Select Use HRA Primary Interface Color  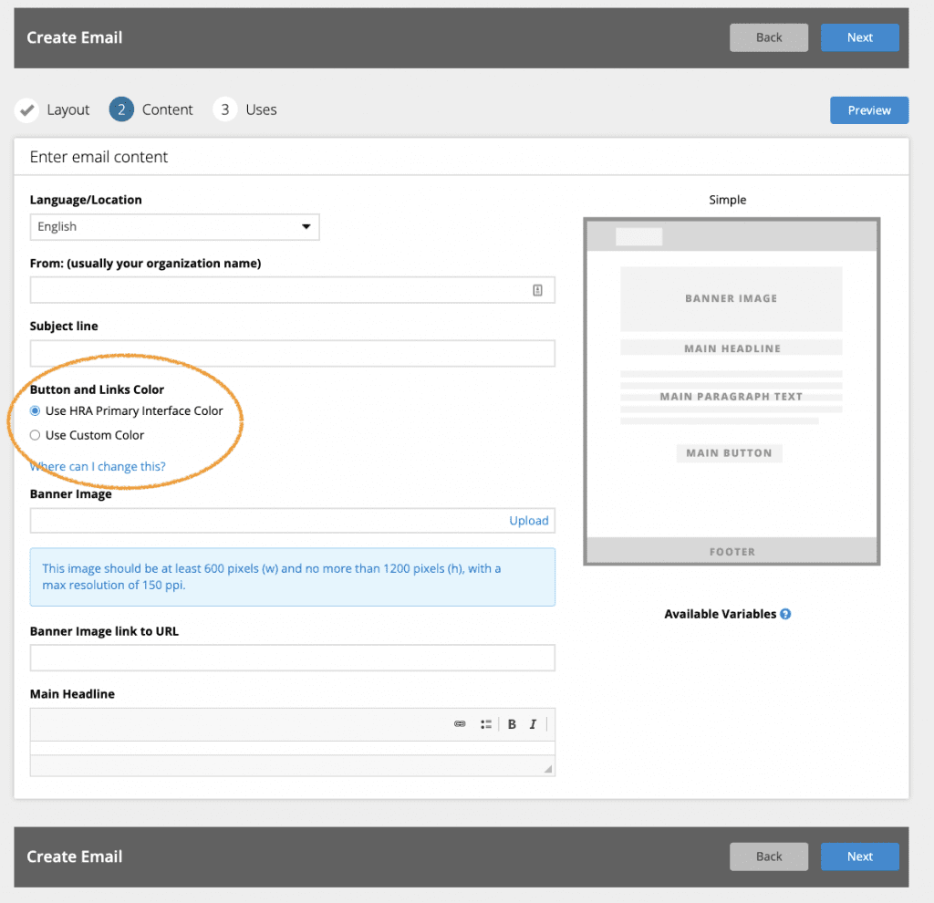tap(36, 411)
